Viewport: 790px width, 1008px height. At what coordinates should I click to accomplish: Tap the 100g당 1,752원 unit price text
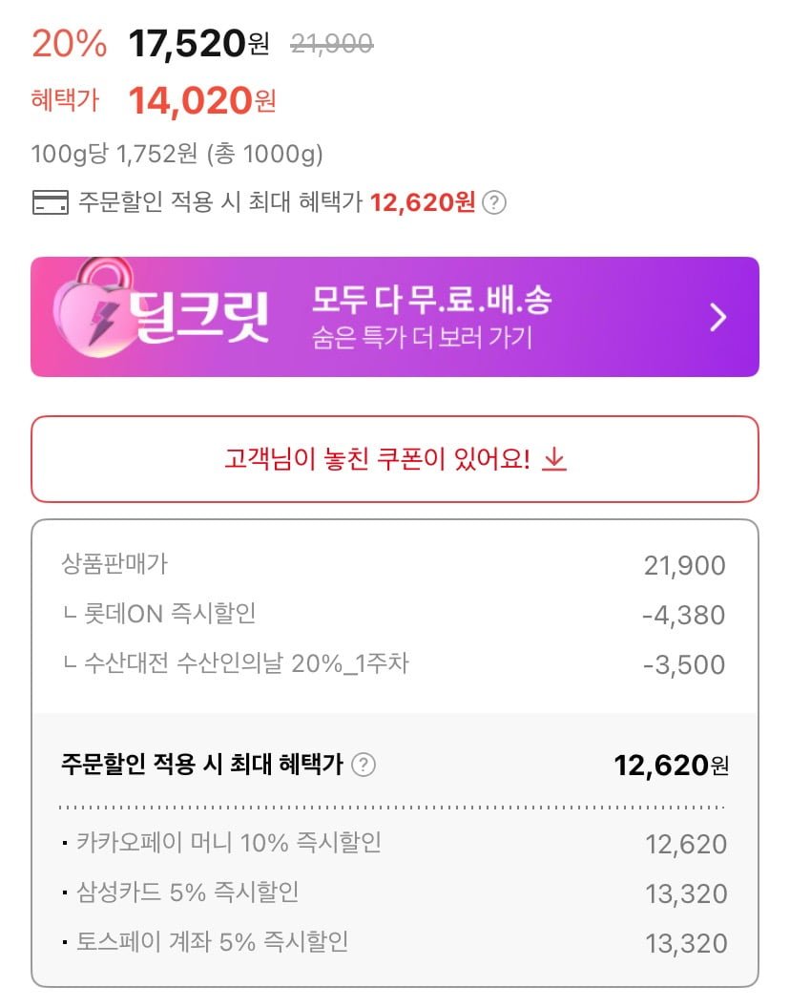177,154
